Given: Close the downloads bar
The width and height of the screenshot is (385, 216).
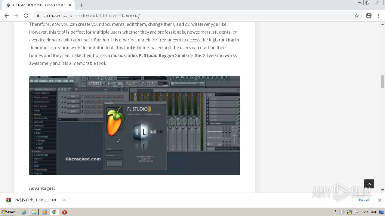Looking at the screenshot, I should 380,200.
